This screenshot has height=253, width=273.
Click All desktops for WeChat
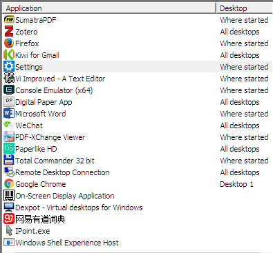[240, 125]
